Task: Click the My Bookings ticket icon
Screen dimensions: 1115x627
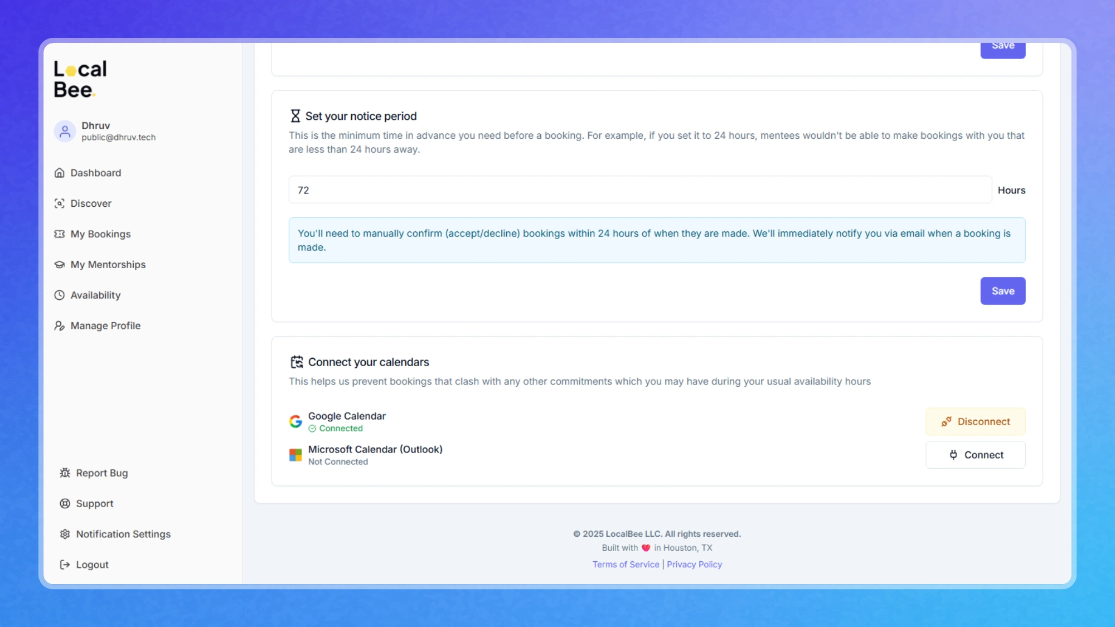Action: [59, 234]
